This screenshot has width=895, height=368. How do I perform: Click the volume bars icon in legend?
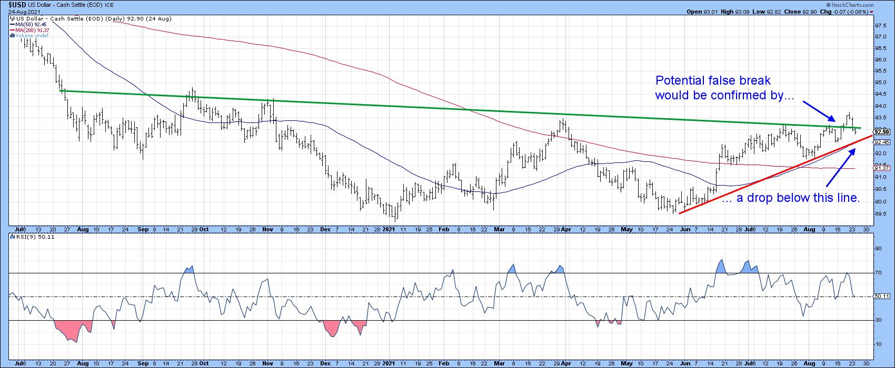click(12, 36)
